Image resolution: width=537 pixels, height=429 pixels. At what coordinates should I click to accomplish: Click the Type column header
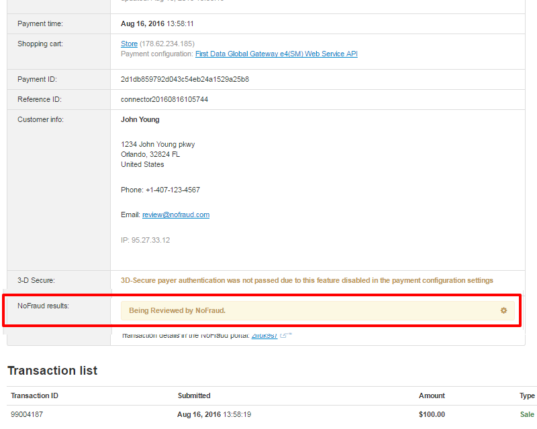(x=527, y=395)
